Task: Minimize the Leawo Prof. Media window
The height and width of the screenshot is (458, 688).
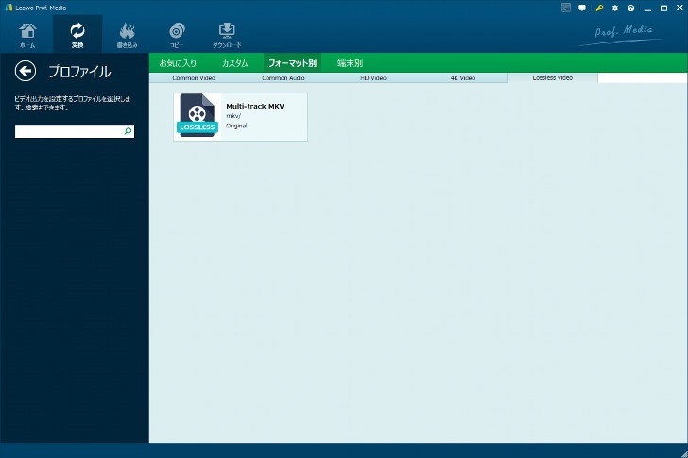Action: pyautogui.click(x=648, y=8)
